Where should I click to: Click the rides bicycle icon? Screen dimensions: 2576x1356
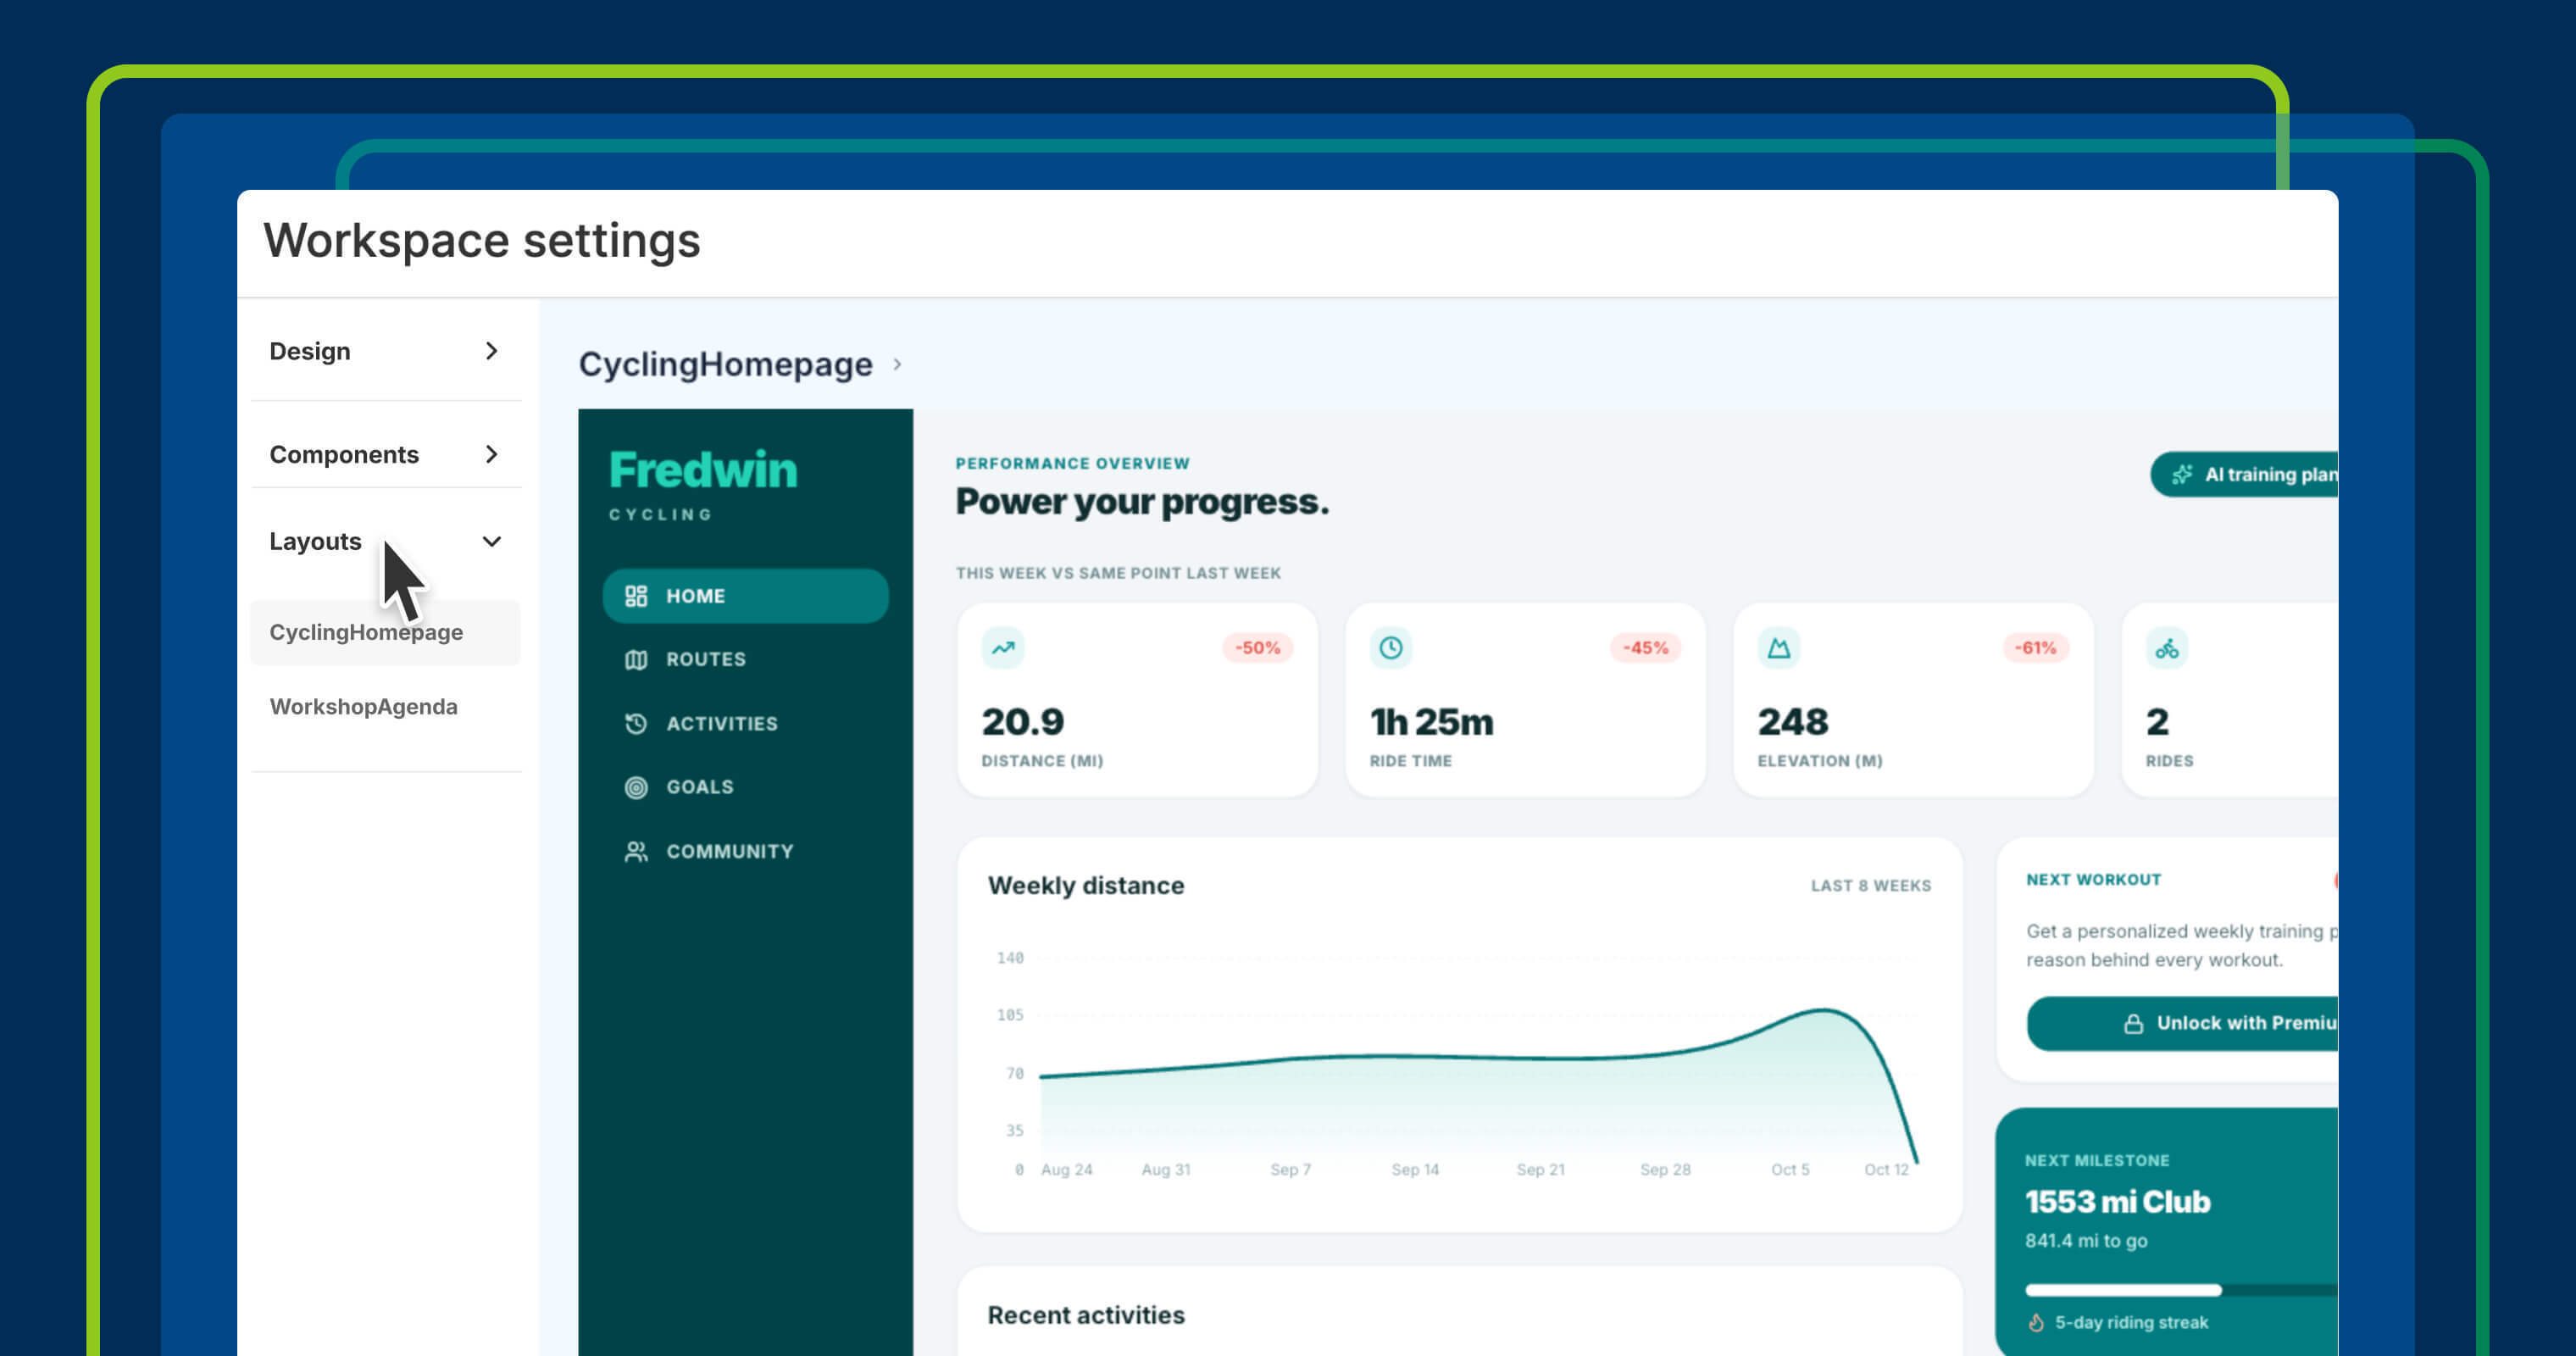[2167, 648]
